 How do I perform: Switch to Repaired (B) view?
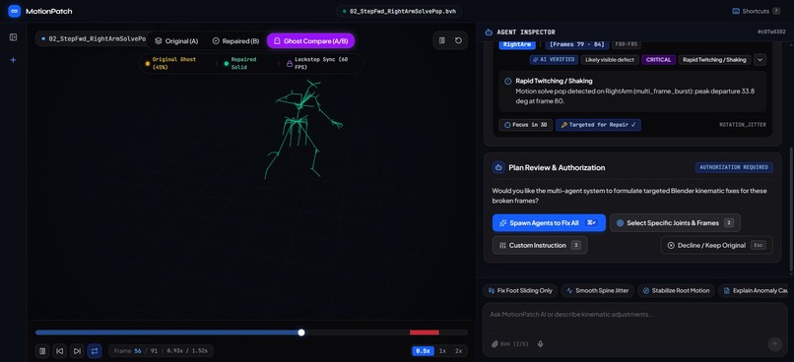pyautogui.click(x=235, y=41)
